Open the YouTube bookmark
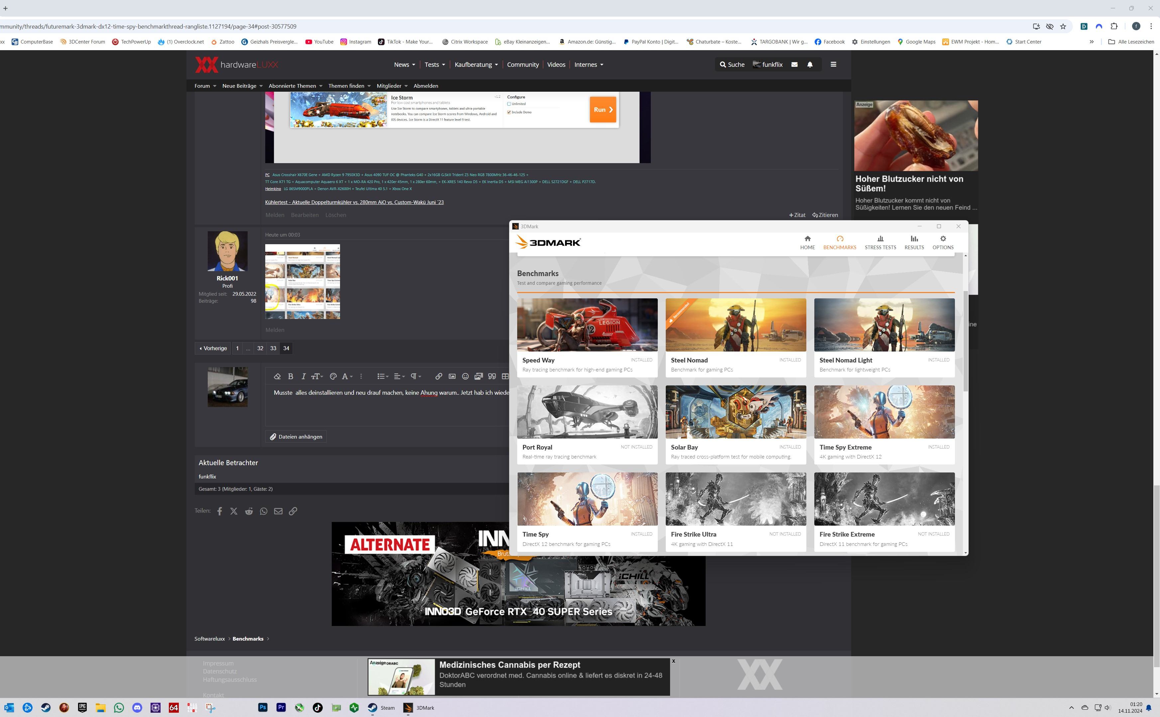Viewport: 1160px width, 717px height. 319,42
